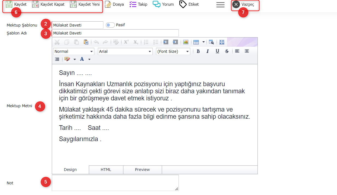Screen dimensions: 337x195
Task: Click Kaydet Kapat to save and close
Action: (48, 4)
